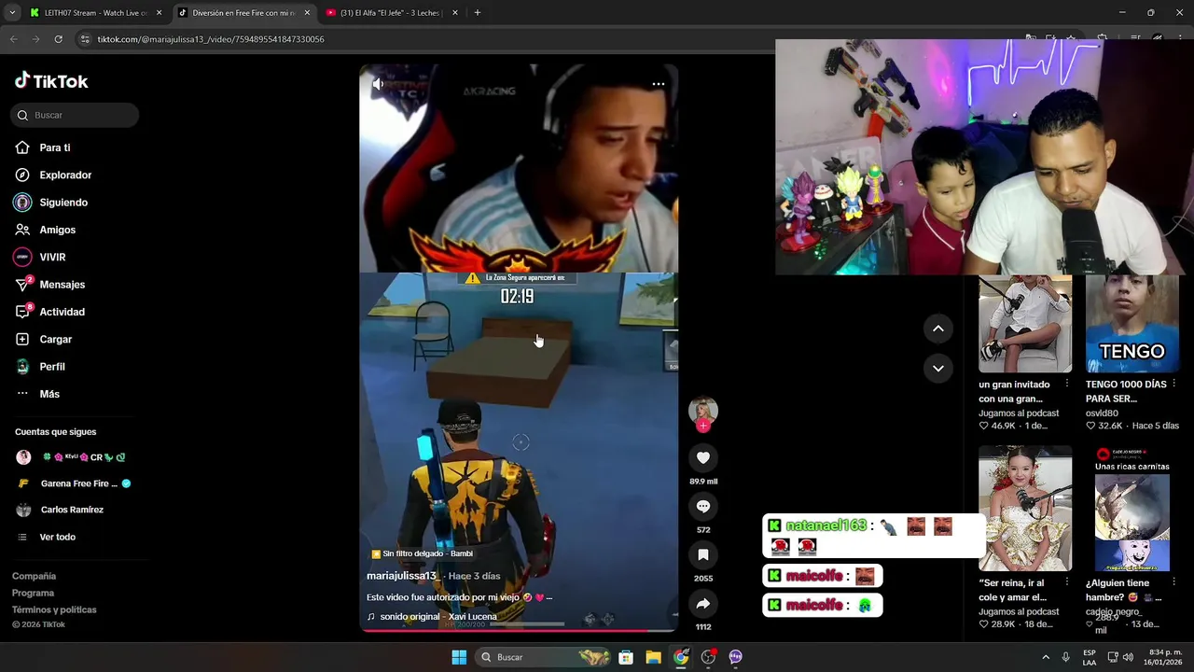Open Microsoft Store from taskbar

pyautogui.click(x=626, y=657)
